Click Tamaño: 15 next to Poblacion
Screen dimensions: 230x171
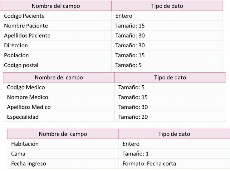(x=167, y=55)
